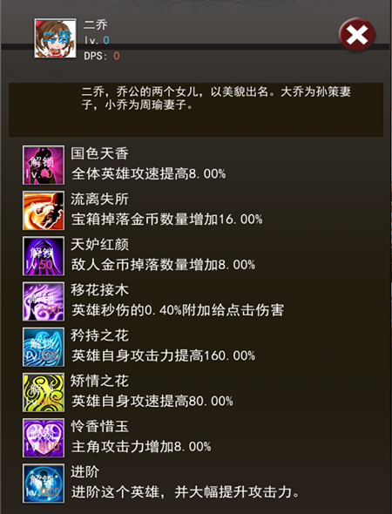Image resolution: width=392 pixels, height=514 pixels.
Task: Close the 二乔 hero details panel
Action: click(356, 34)
